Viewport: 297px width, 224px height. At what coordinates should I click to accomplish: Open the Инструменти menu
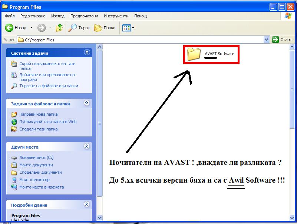[116, 16]
